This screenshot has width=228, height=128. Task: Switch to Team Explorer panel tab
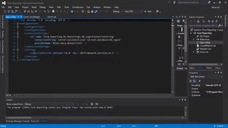point(209,68)
